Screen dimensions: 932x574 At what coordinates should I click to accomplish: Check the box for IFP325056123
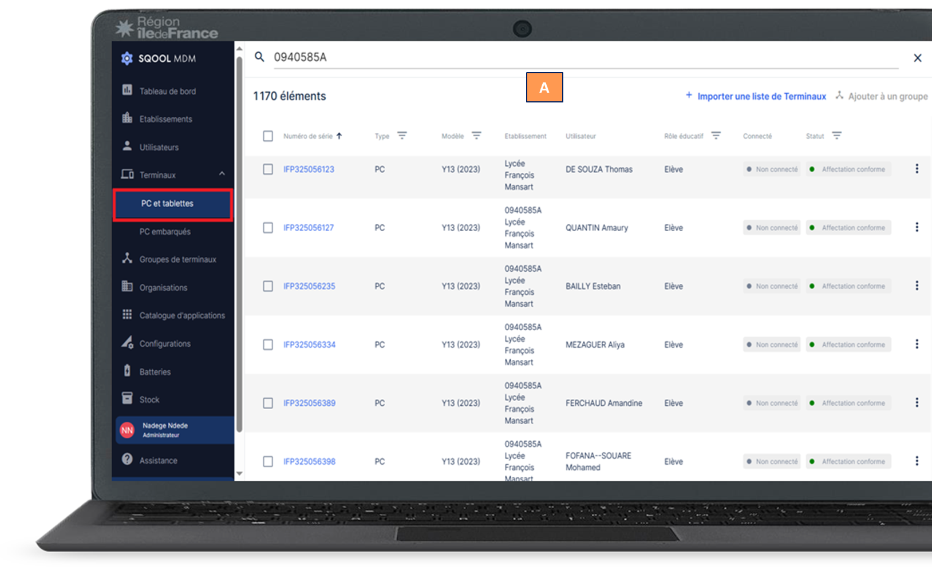(x=267, y=169)
